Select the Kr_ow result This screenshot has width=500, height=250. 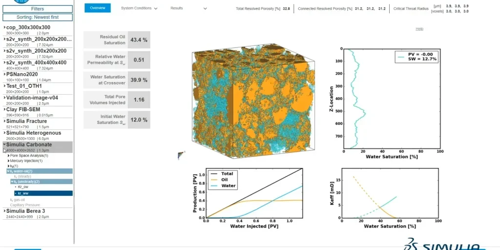coord(23,187)
